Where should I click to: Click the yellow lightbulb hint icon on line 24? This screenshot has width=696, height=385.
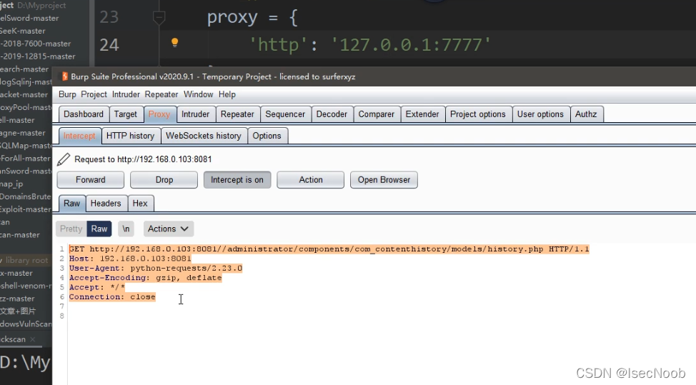tap(174, 43)
